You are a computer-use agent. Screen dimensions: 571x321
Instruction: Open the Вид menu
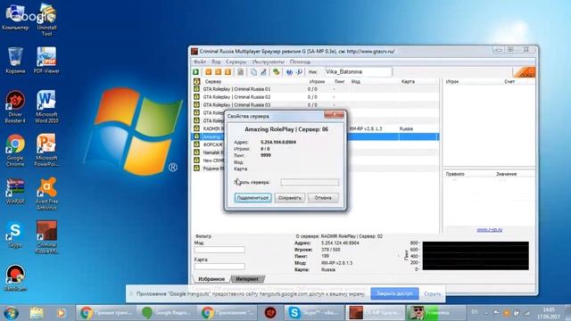[216, 62]
